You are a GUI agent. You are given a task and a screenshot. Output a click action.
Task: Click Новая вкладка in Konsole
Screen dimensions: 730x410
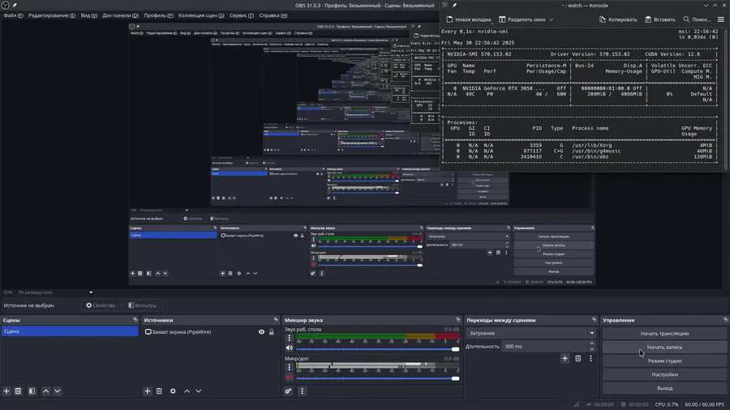(x=469, y=19)
